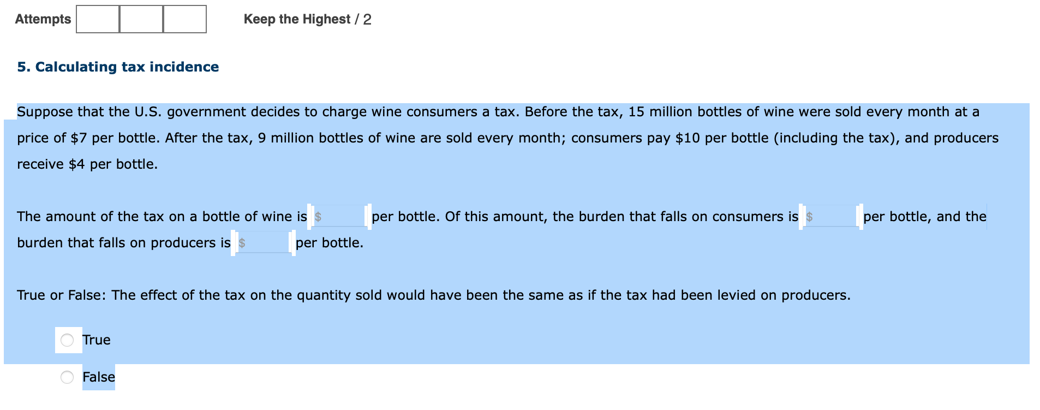Click the third attempt score box

coord(184,19)
